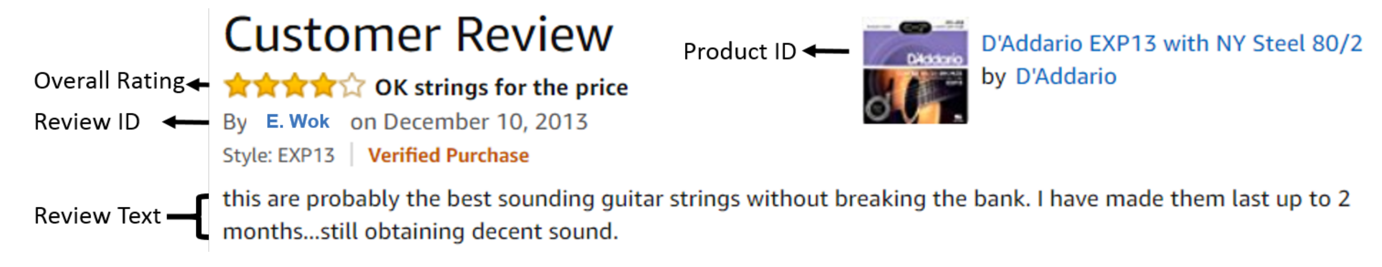Click the D'Addario brand link after "by"
Image resolution: width=1382 pixels, height=267 pixels.
(1066, 77)
